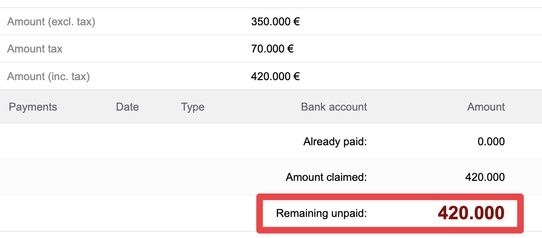
Task: Click the Payments column header
Action: click(x=33, y=107)
